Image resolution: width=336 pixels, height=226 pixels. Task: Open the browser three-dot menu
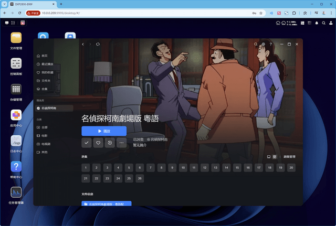[331, 13]
